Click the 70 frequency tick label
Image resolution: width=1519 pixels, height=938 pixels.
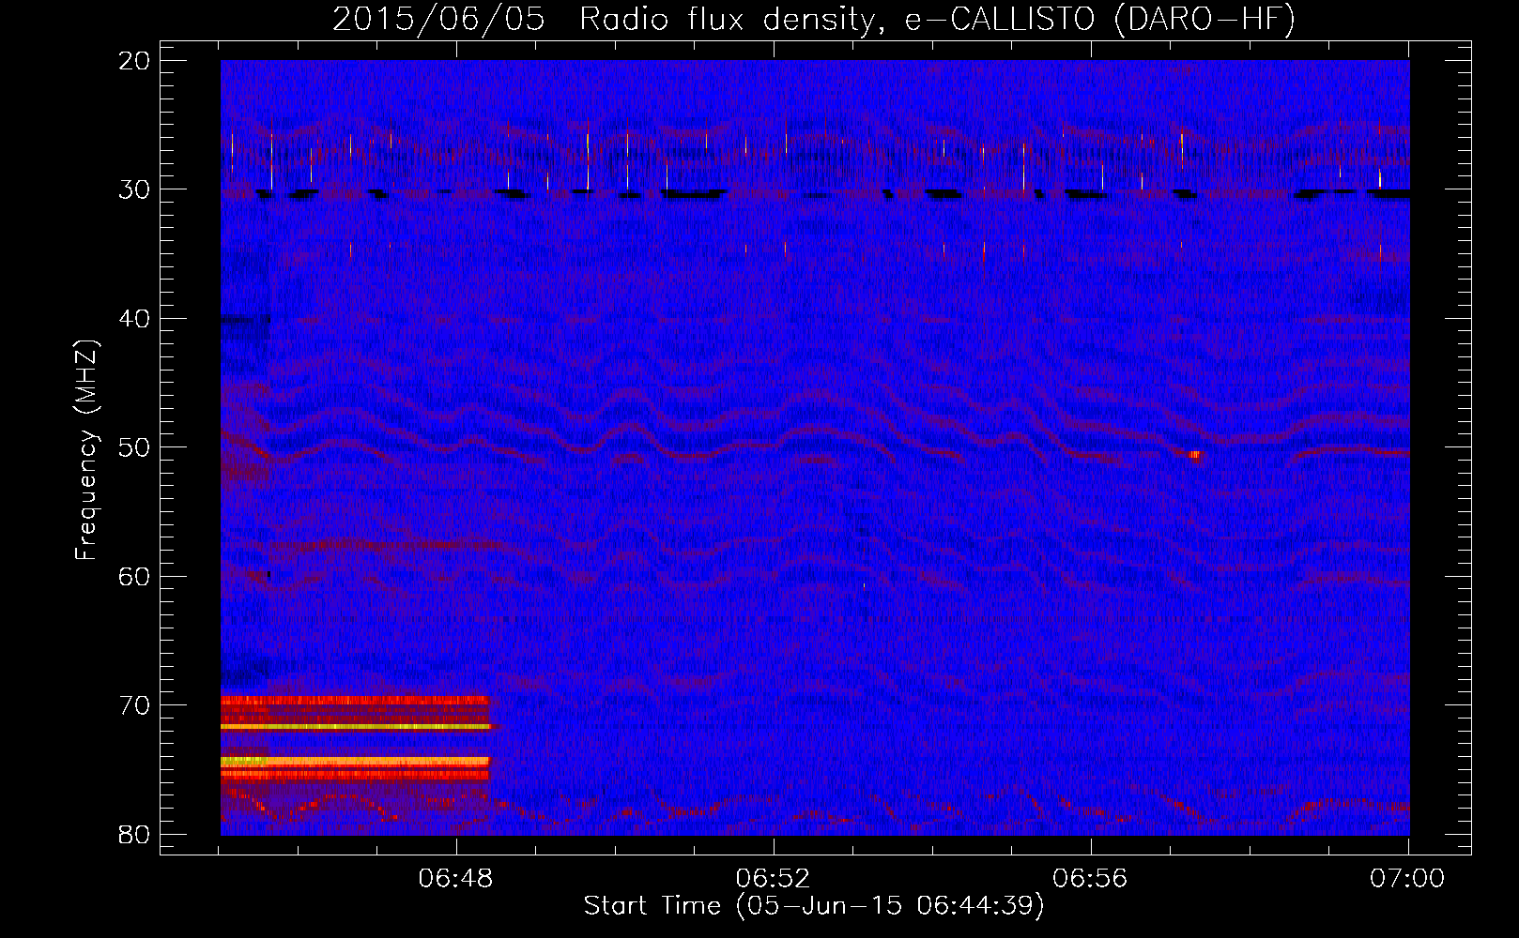coord(135,705)
